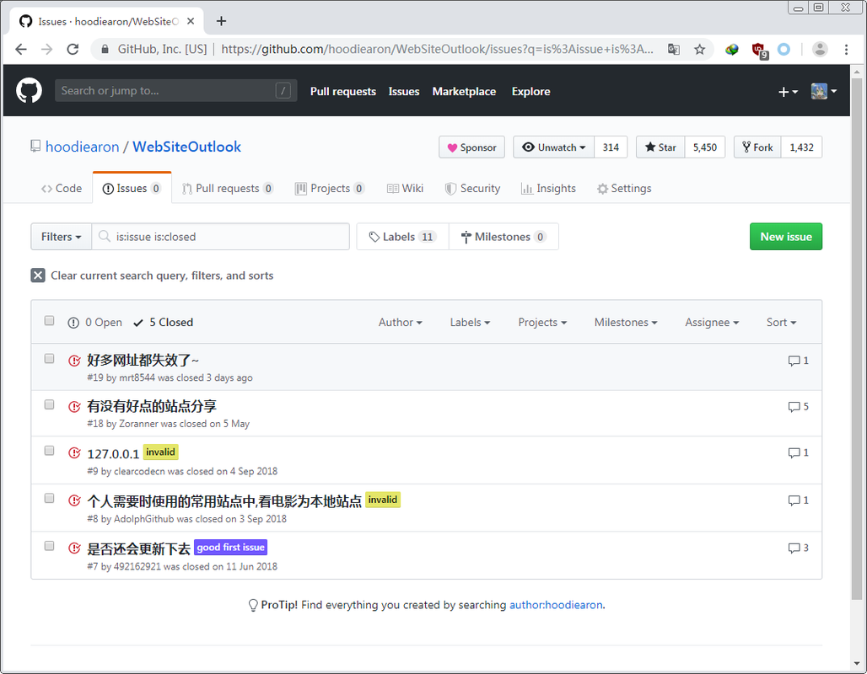Go back with the browser back arrow
Image resolution: width=867 pixels, height=674 pixels.
tap(21, 49)
